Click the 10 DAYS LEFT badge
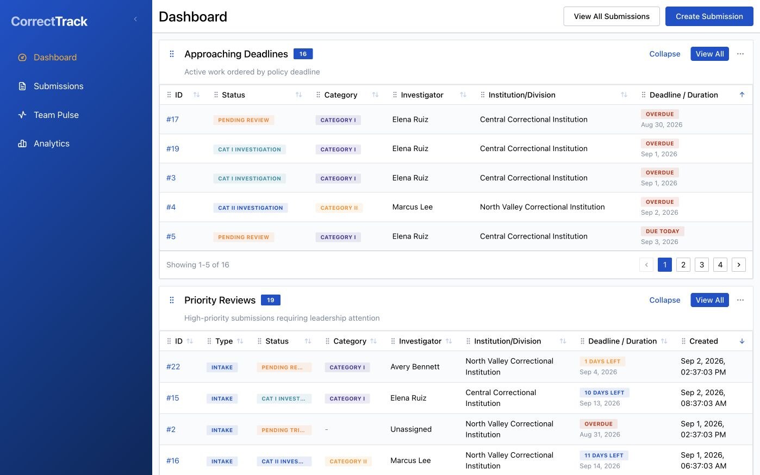Screen dimensions: 760x475 [x=604, y=392]
